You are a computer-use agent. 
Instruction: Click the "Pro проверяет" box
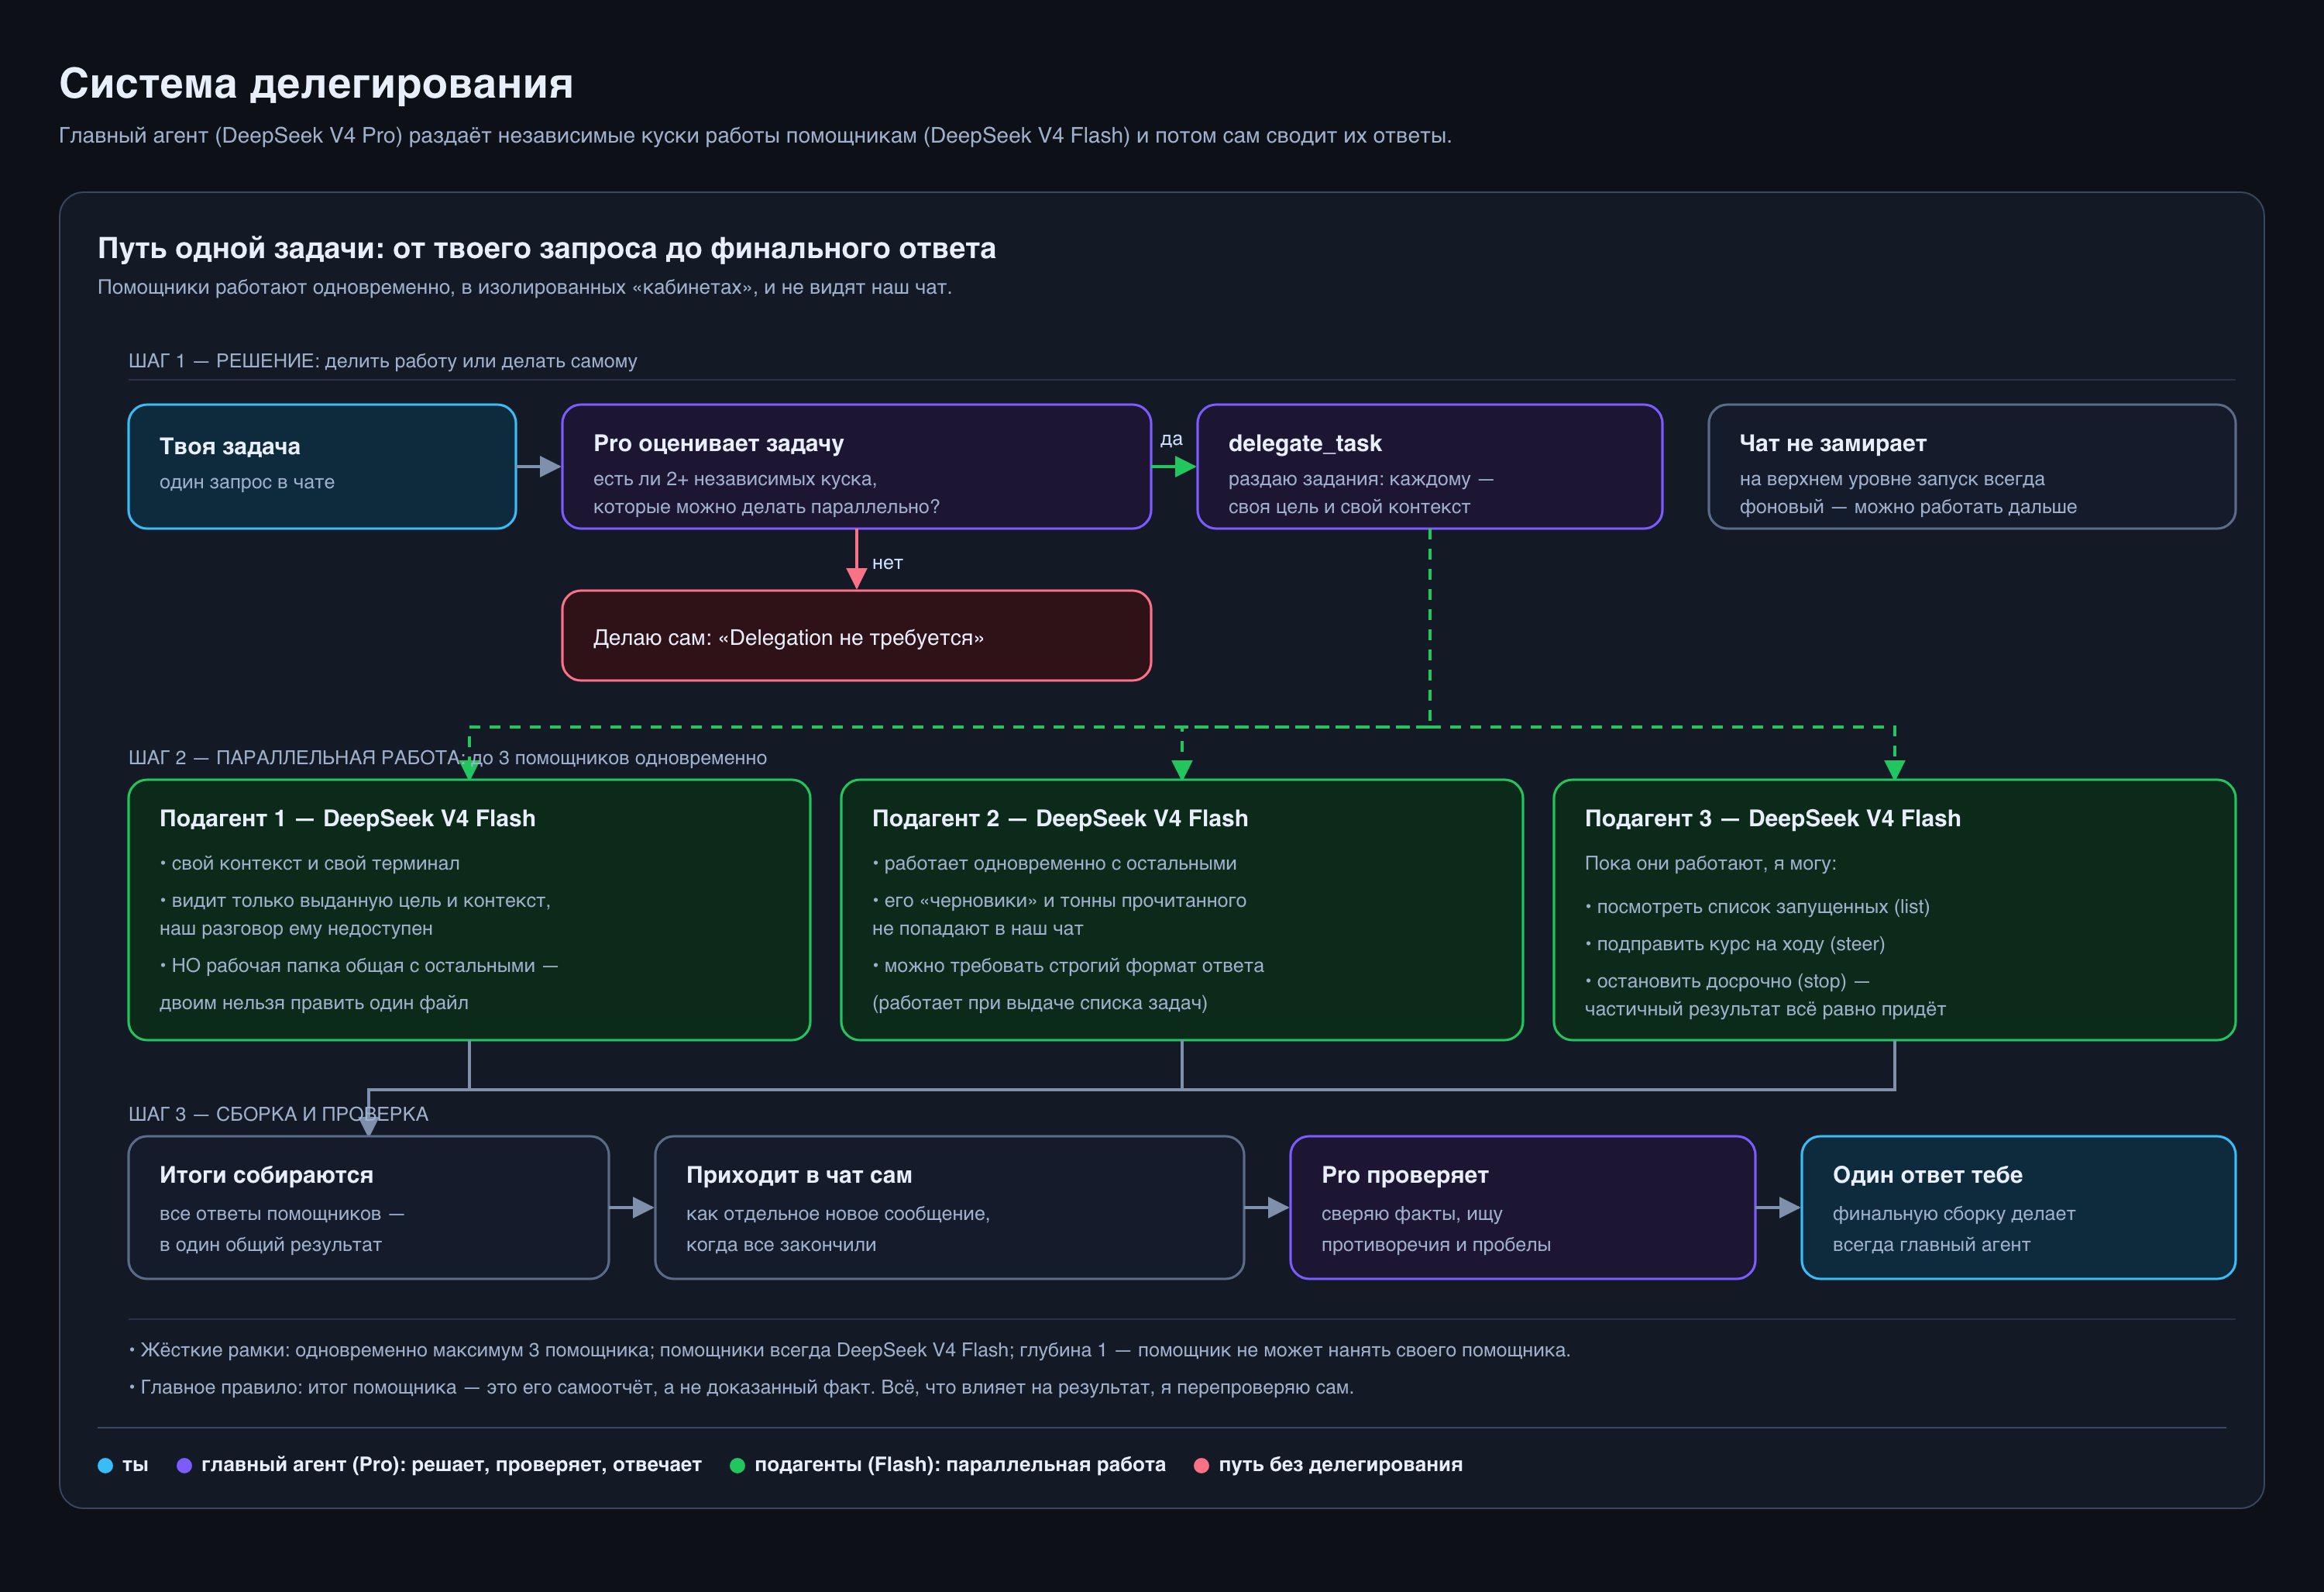coord(1522,1207)
